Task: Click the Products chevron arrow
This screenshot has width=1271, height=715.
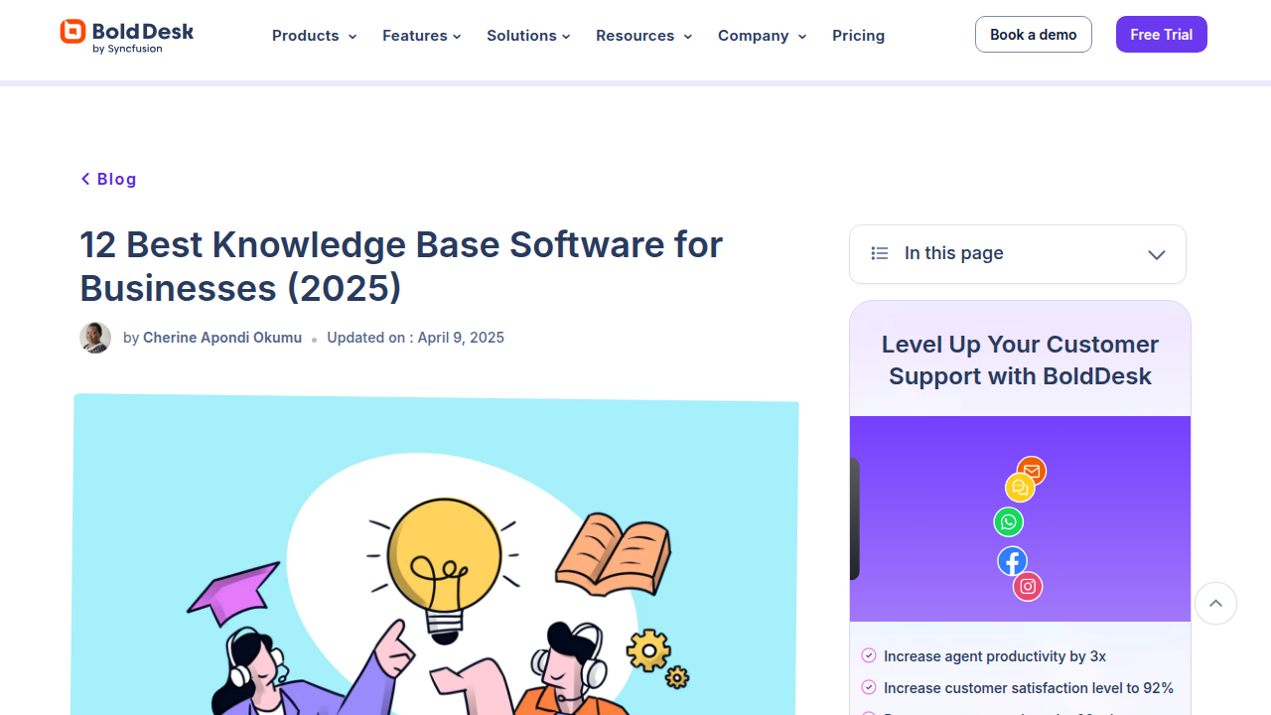Action: [352, 37]
